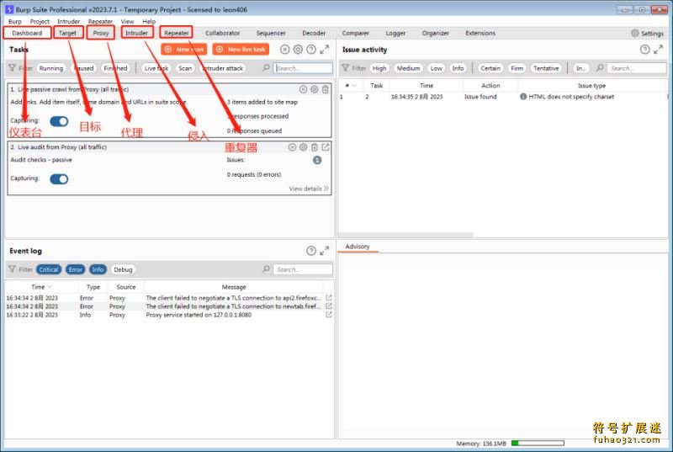Switch to the Organizer tab
This screenshot has height=452, width=673.
click(435, 33)
